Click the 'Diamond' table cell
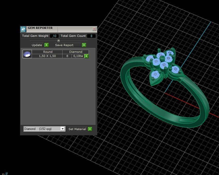 76,52
